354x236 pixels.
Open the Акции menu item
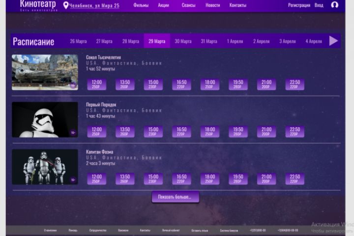coord(163,5)
